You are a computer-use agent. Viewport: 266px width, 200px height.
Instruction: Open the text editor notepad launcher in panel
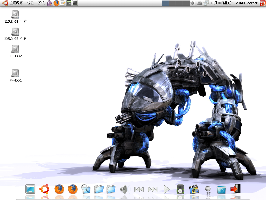tap(63, 3)
